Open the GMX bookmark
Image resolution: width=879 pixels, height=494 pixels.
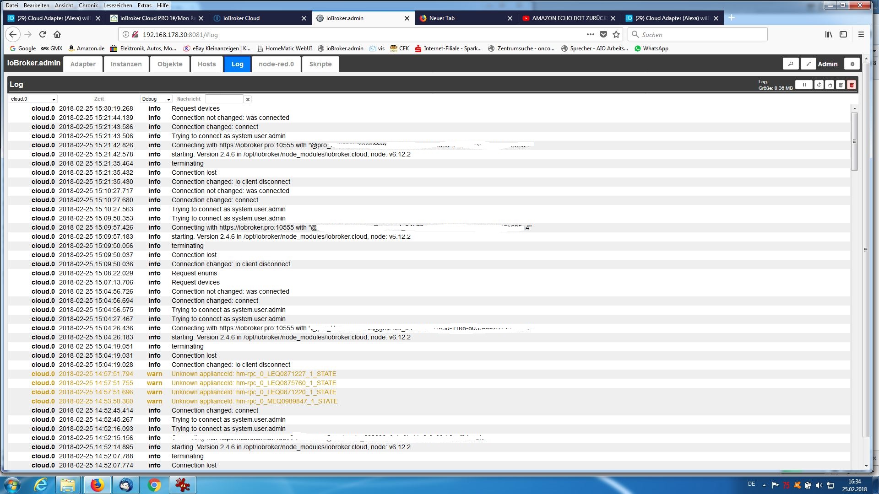click(51, 48)
